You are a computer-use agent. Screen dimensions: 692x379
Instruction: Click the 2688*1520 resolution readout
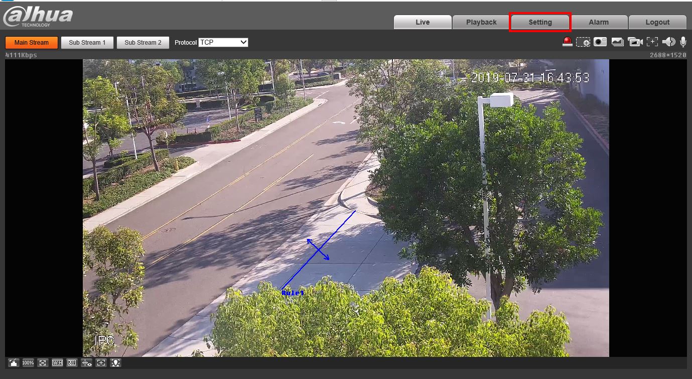coord(668,55)
